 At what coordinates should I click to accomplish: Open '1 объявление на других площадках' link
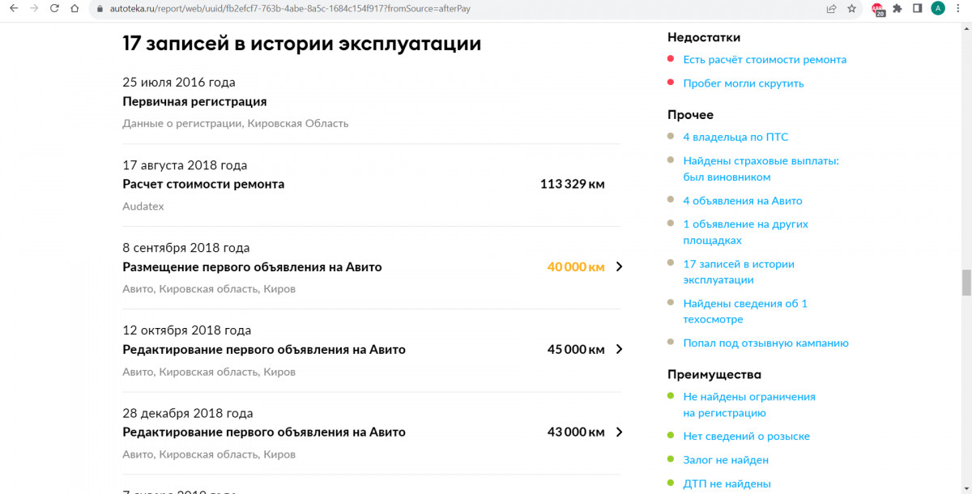pyautogui.click(x=745, y=232)
